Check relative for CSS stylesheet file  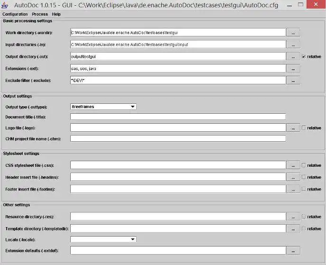(304, 165)
